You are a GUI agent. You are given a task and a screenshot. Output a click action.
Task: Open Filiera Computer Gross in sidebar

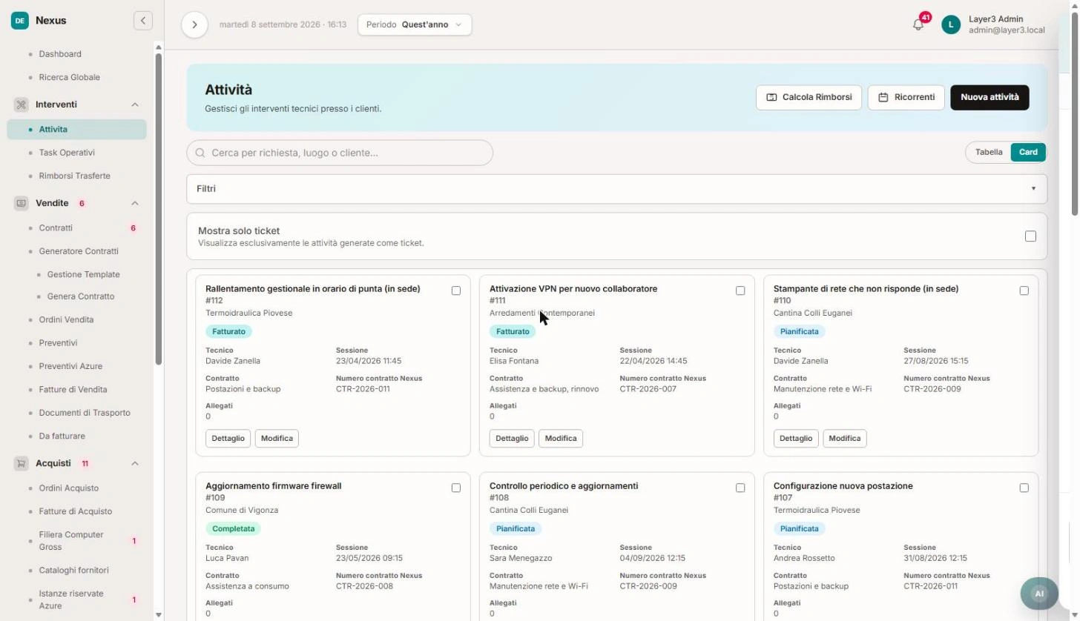(71, 541)
